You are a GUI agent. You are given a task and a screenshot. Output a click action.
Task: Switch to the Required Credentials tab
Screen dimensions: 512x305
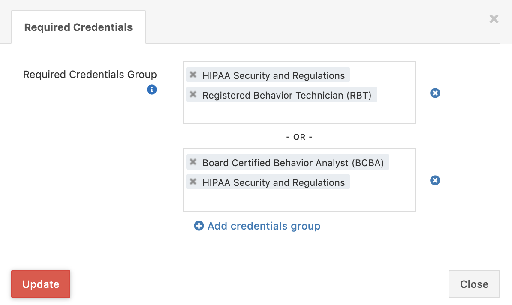78,27
